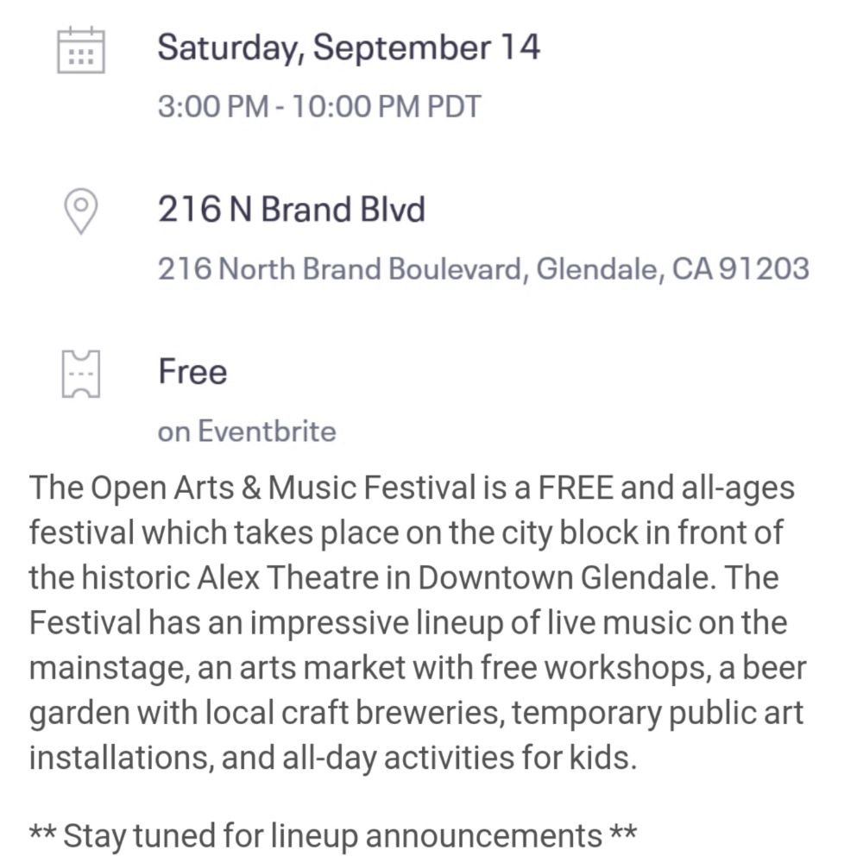863x863 pixels.
Task: Click the full Glendale, CA 91203 address
Action: 483,269
